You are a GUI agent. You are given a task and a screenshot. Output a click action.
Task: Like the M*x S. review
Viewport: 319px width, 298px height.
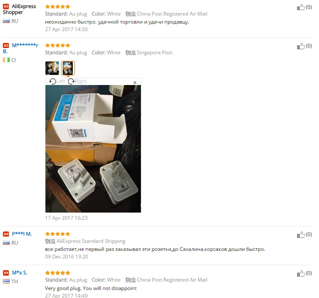pos(300,274)
